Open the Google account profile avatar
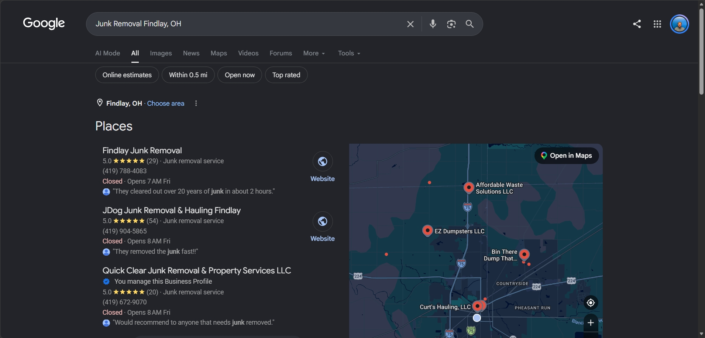The height and width of the screenshot is (338, 705). (x=679, y=24)
